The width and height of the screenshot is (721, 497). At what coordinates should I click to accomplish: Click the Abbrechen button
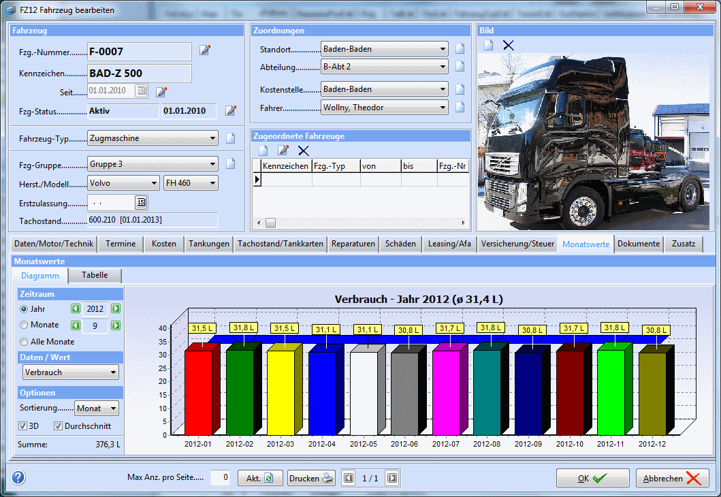point(672,478)
